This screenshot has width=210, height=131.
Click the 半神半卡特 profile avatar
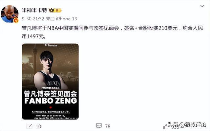[x=10, y=14]
